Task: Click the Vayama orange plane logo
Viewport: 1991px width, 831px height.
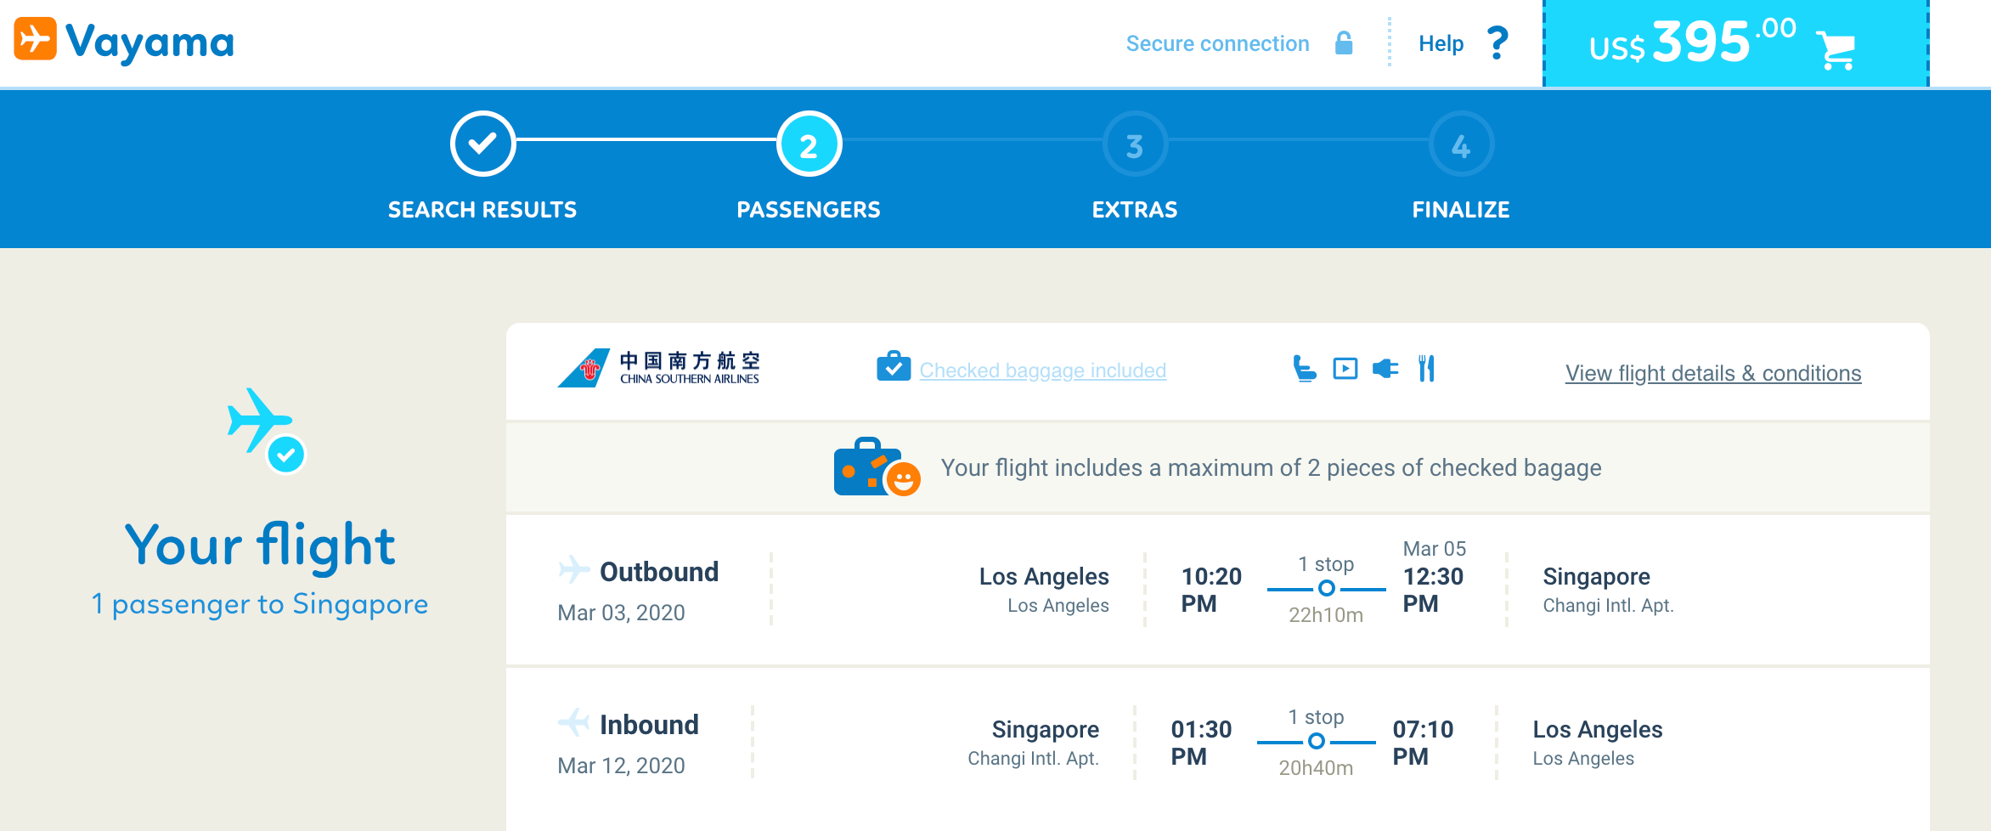Action: click(x=36, y=40)
